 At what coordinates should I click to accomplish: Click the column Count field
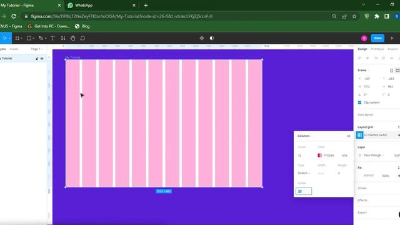click(299, 156)
